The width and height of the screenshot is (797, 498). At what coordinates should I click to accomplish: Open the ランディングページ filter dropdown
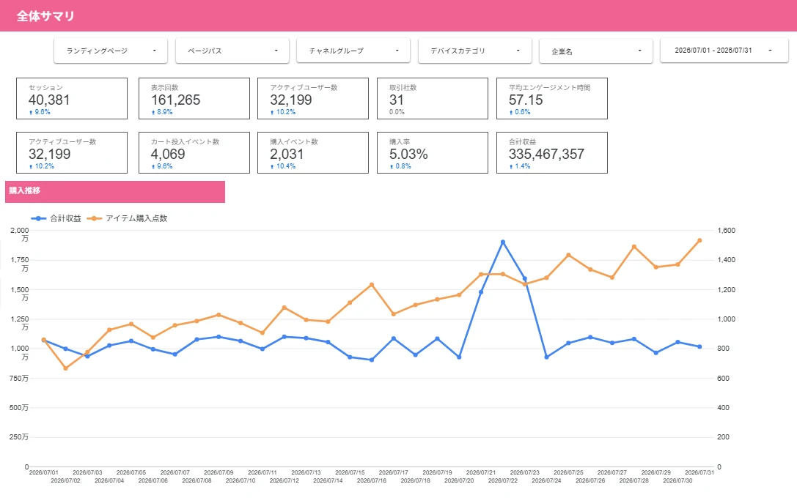pyautogui.click(x=110, y=51)
